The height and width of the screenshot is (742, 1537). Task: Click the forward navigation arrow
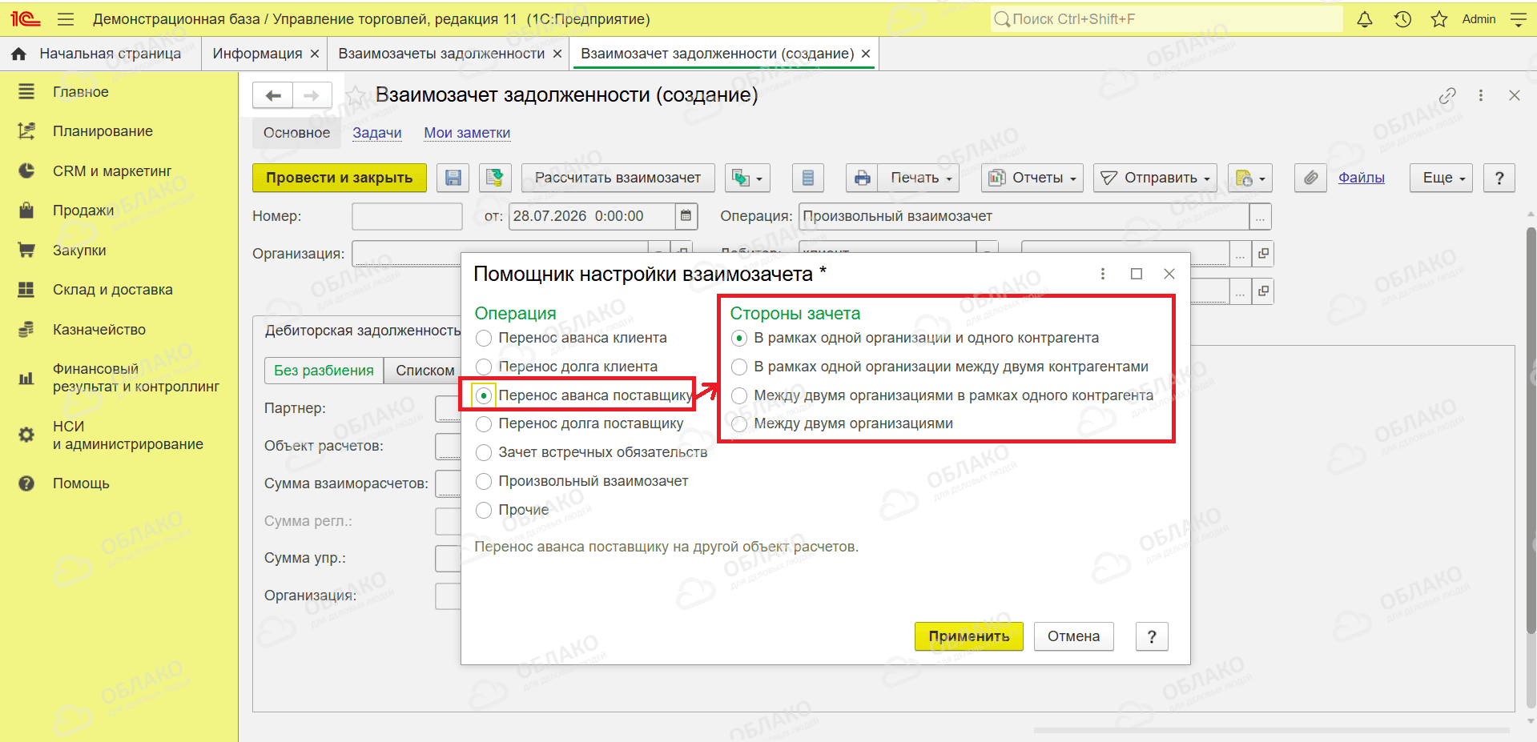[x=312, y=95]
